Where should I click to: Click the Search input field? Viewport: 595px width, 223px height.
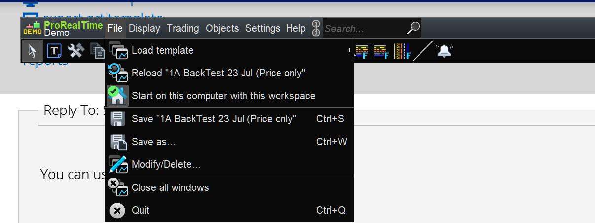(364, 29)
